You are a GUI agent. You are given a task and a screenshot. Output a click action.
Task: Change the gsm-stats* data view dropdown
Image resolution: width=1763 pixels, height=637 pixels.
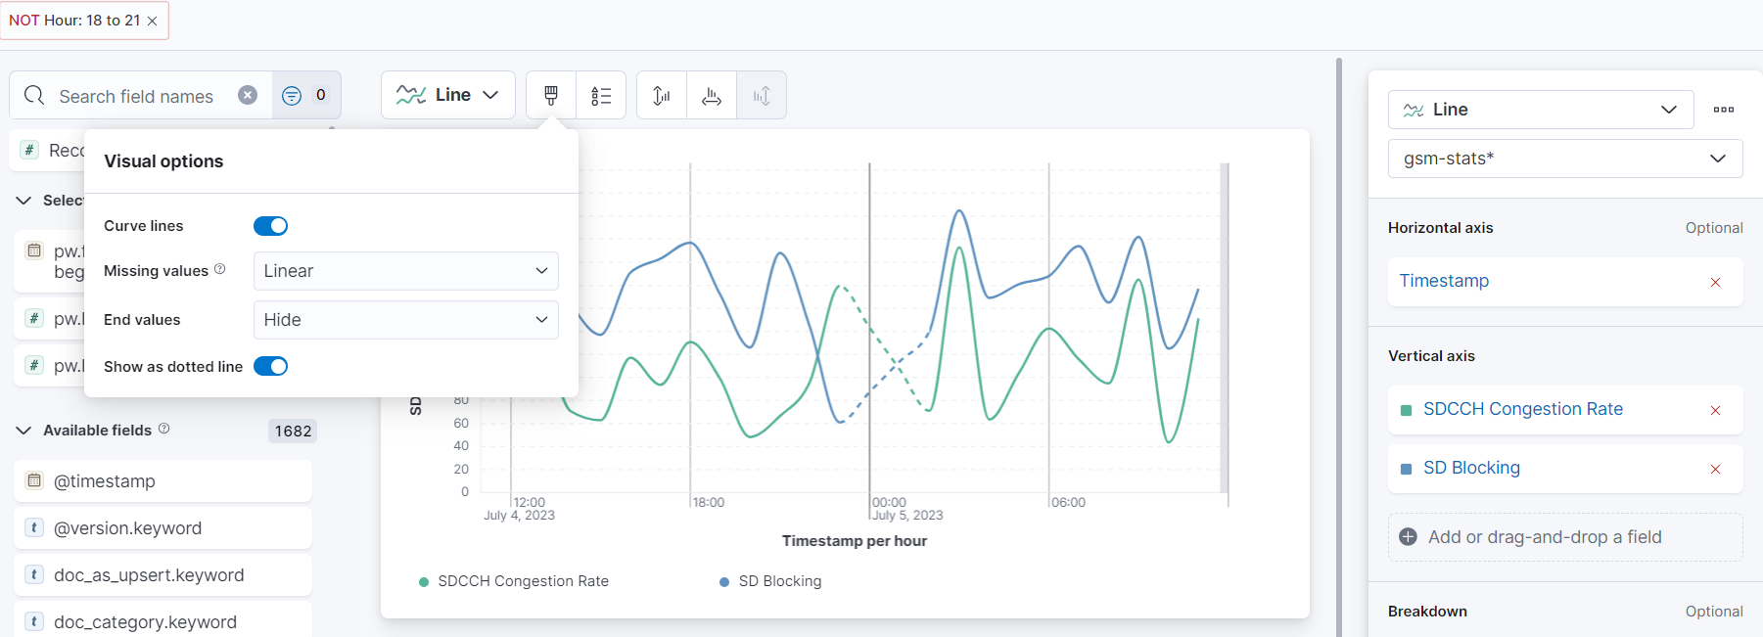(x=1564, y=159)
